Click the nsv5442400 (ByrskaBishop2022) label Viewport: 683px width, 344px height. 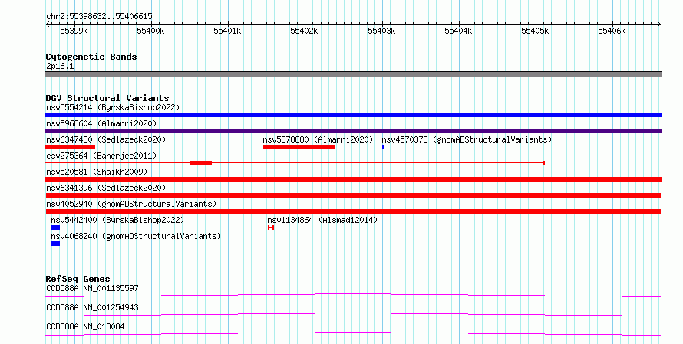click(x=117, y=220)
